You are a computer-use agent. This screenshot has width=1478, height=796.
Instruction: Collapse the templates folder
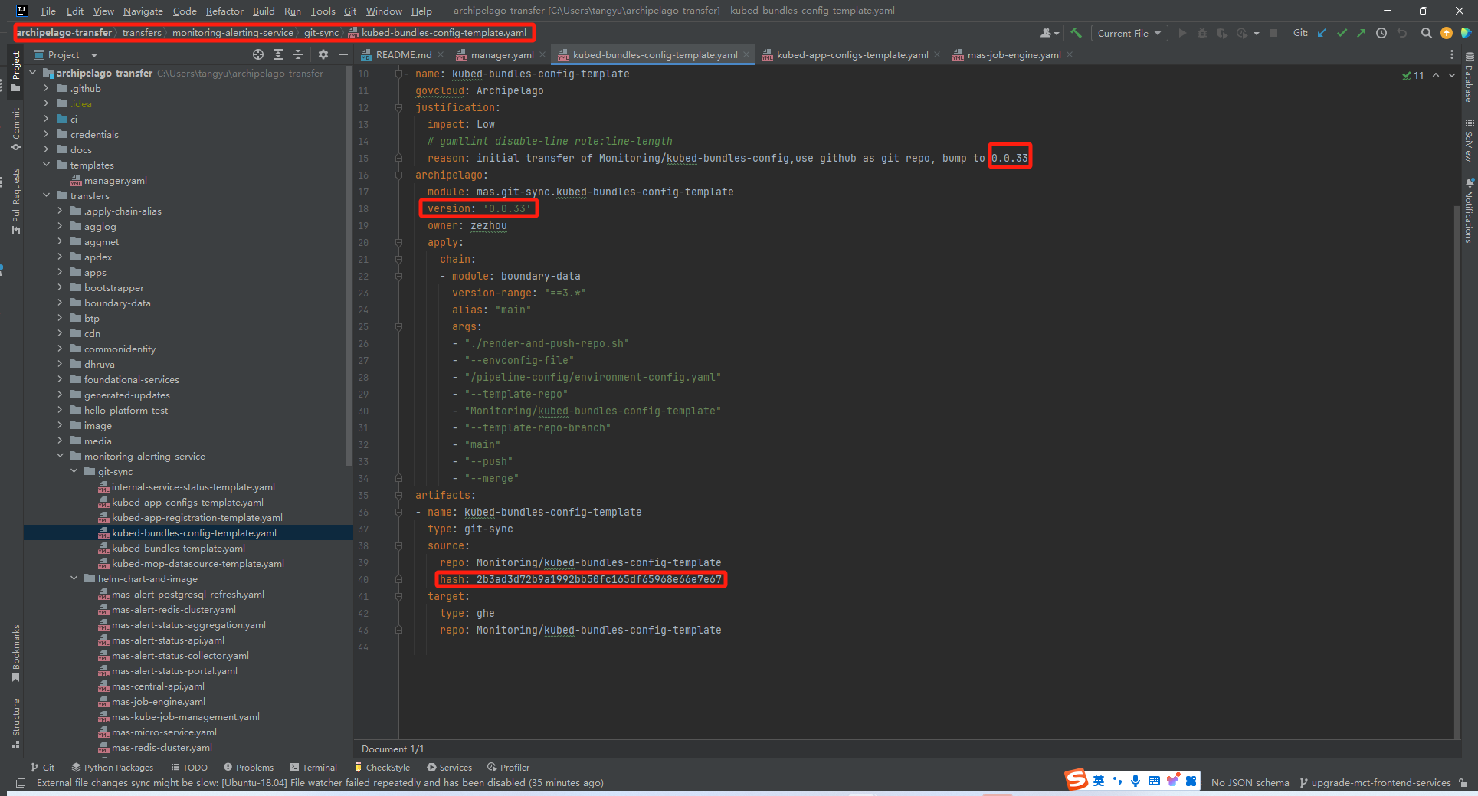coord(47,165)
